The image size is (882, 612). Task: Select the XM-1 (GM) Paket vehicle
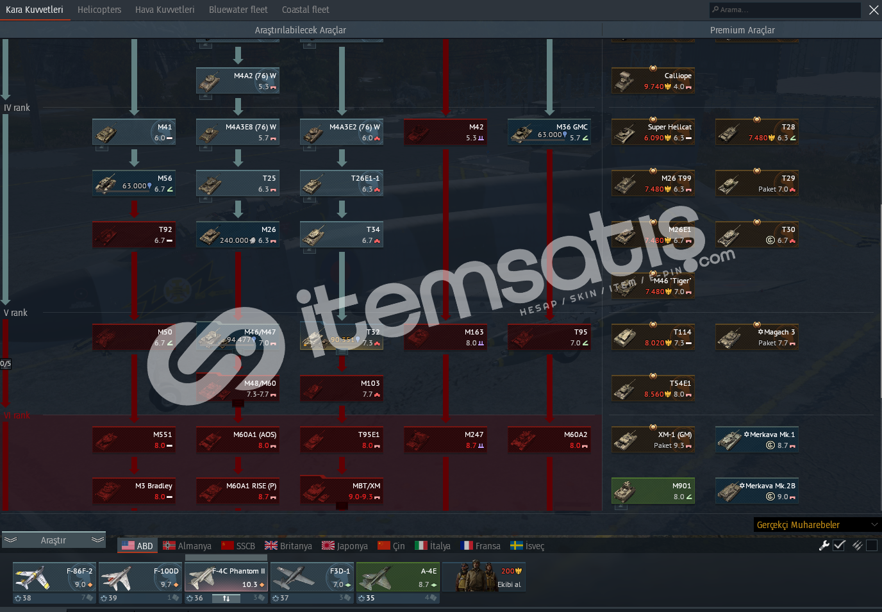point(653,440)
